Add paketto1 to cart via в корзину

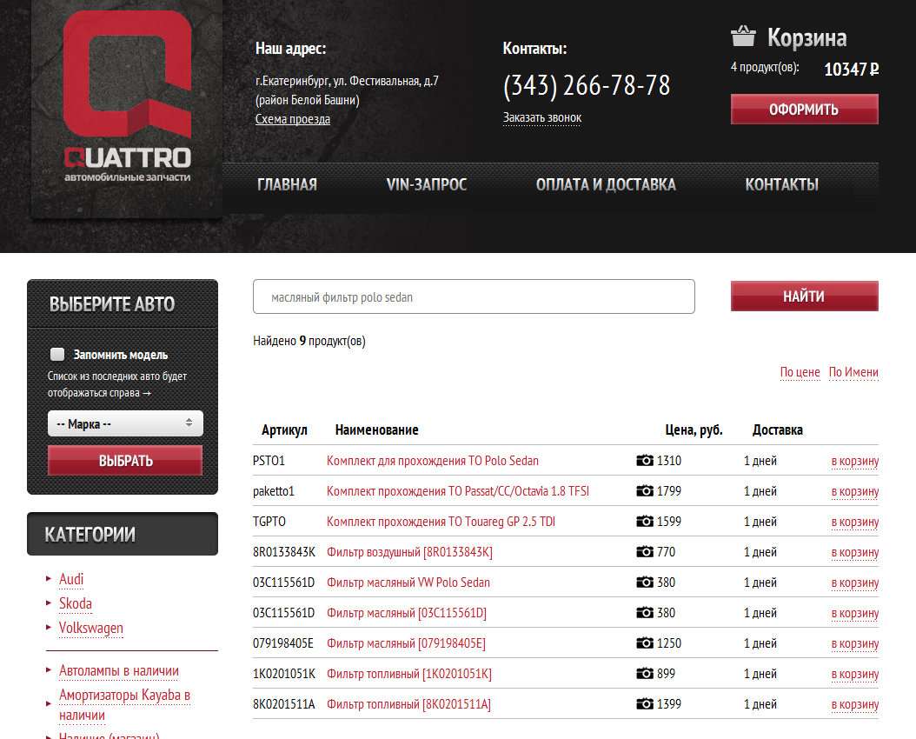coord(854,491)
